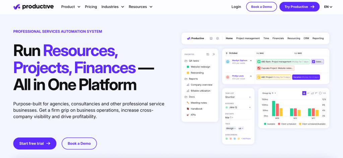
Task: Click Book a Demo below the hero text
Action: click(x=79, y=144)
